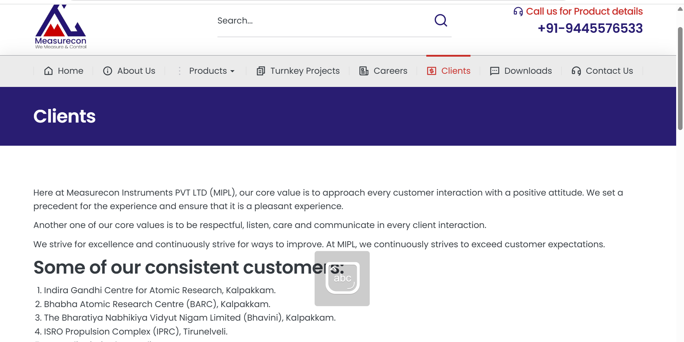Click the dollar icon beside Clients

coord(432,71)
